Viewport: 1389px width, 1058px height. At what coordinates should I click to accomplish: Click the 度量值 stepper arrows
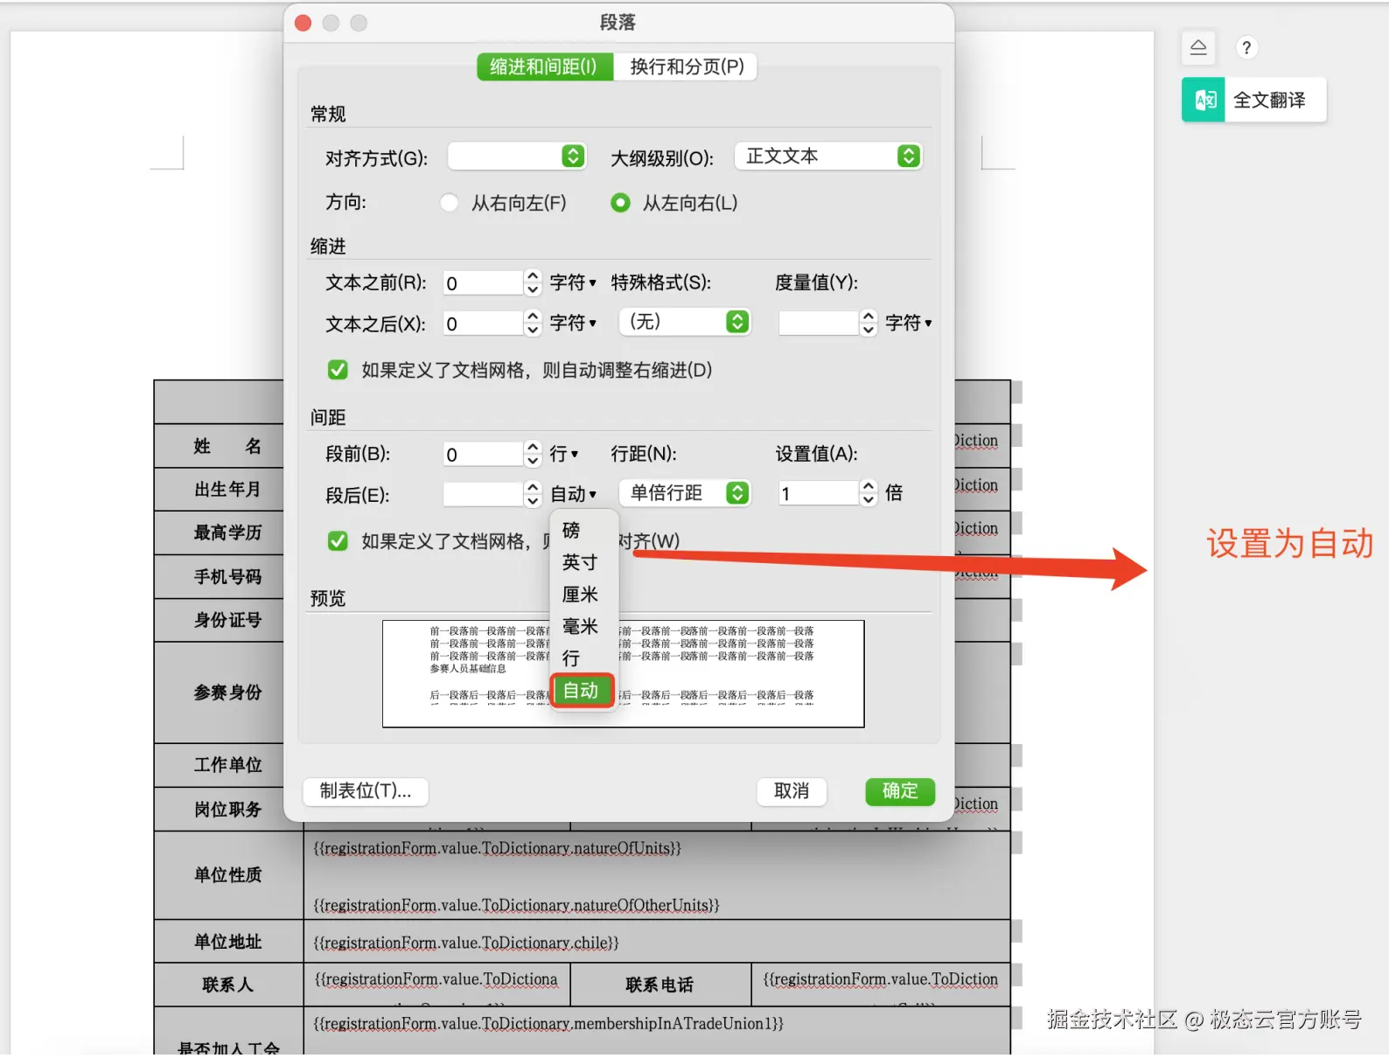click(x=869, y=323)
